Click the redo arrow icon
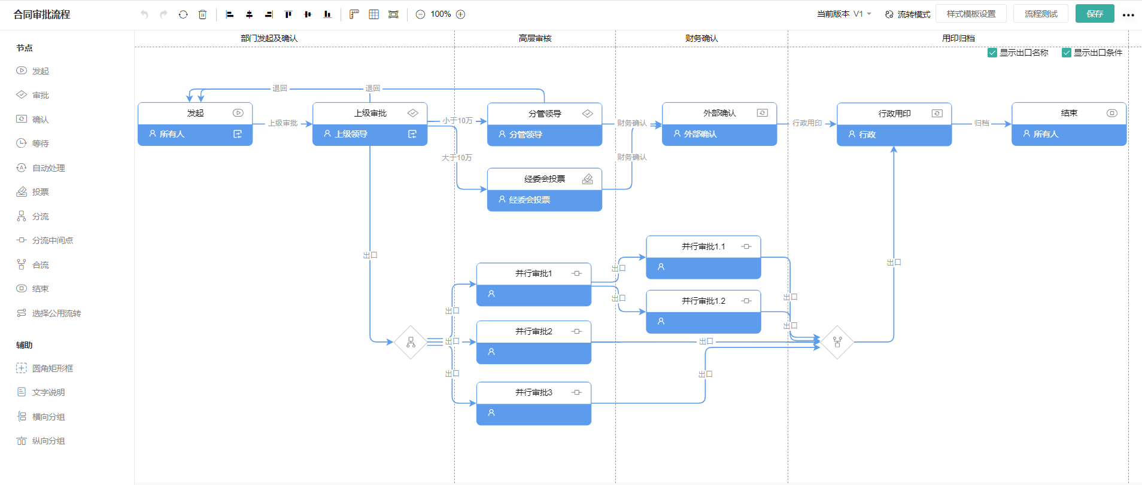This screenshot has width=1142, height=485. point(163,14)
